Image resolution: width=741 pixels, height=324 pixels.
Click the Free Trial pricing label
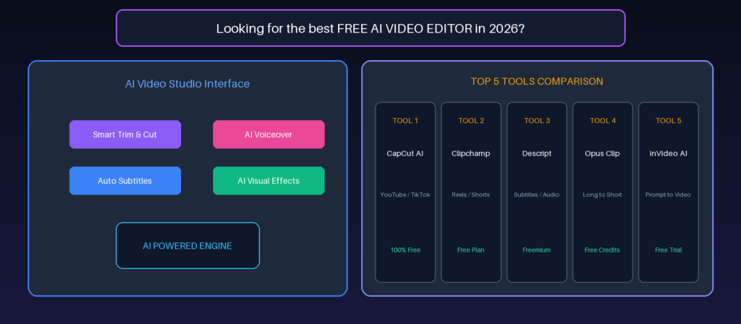coord(668,250)
